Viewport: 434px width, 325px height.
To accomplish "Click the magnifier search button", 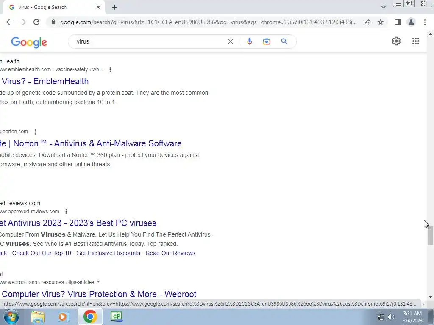I will [x=284, y=41].
